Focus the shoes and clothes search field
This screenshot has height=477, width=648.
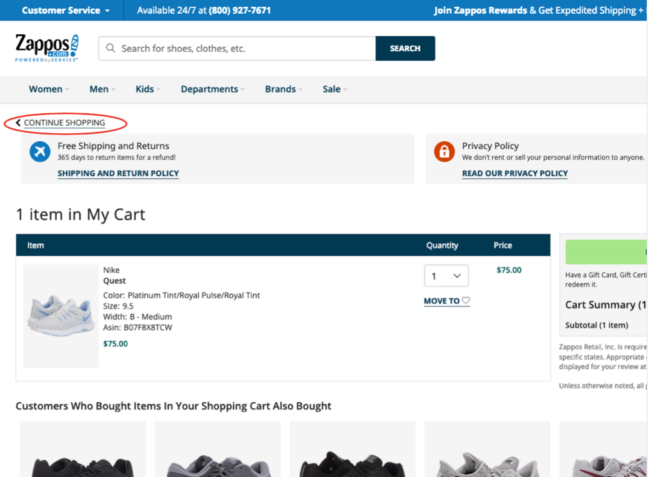point(237,48)
